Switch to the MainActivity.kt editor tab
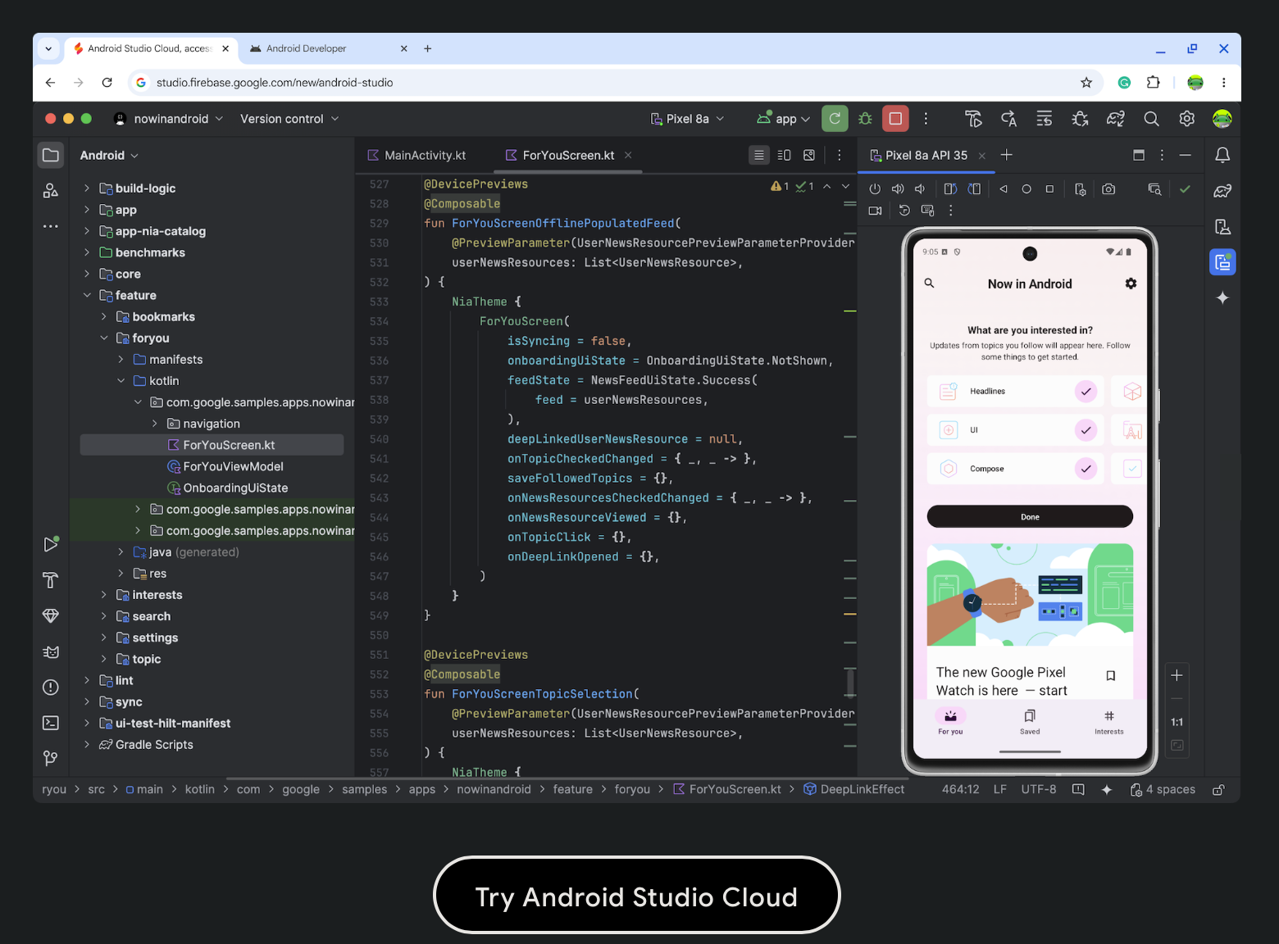This screenshot has height=944, width=1279. (416, 155)
